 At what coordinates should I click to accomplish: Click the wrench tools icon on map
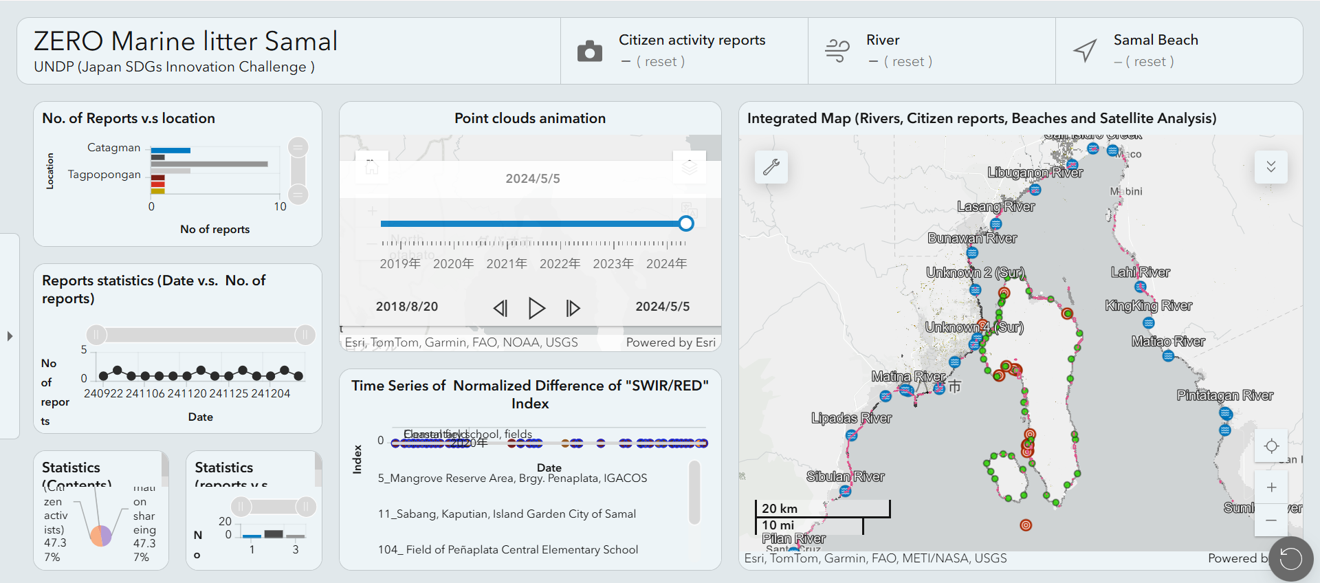(x=771, y=167)
